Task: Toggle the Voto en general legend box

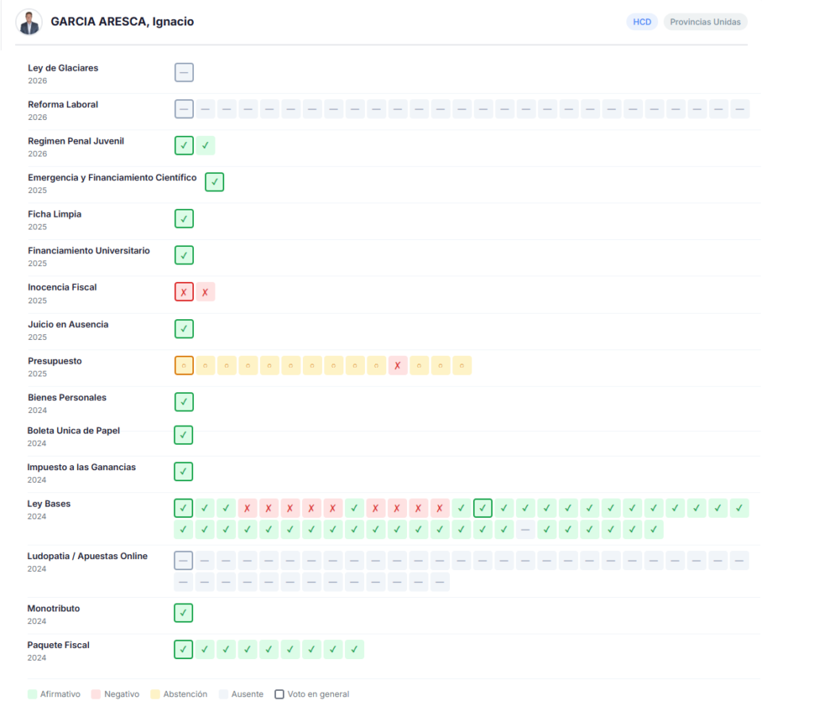Action: click(x=279, y=694)
